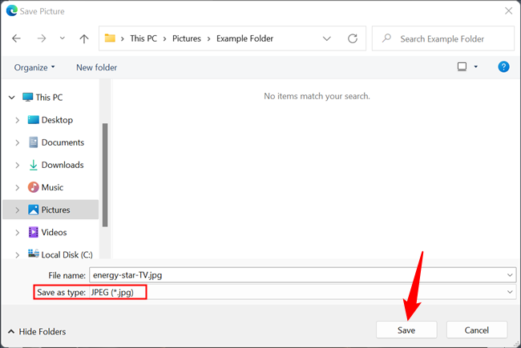Collapse the This PC tree node
Viewport: 521px width, 348px height.
point(12,98)
